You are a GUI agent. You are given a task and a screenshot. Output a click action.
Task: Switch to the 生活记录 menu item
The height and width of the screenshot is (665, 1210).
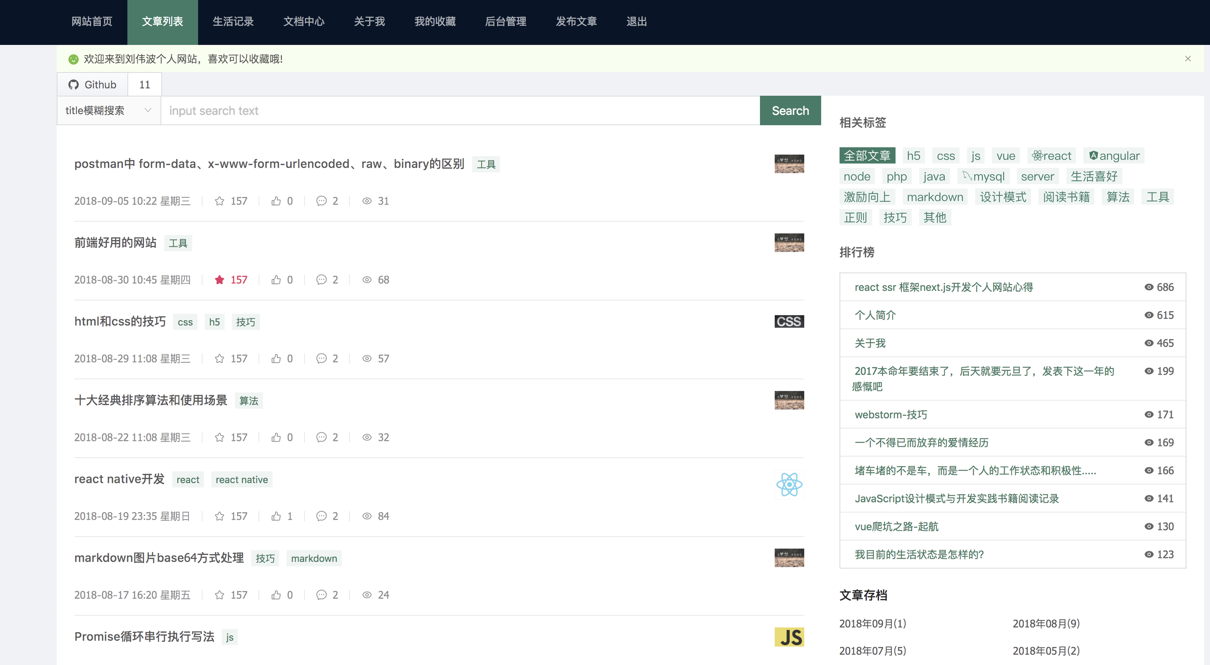point(233,22)
